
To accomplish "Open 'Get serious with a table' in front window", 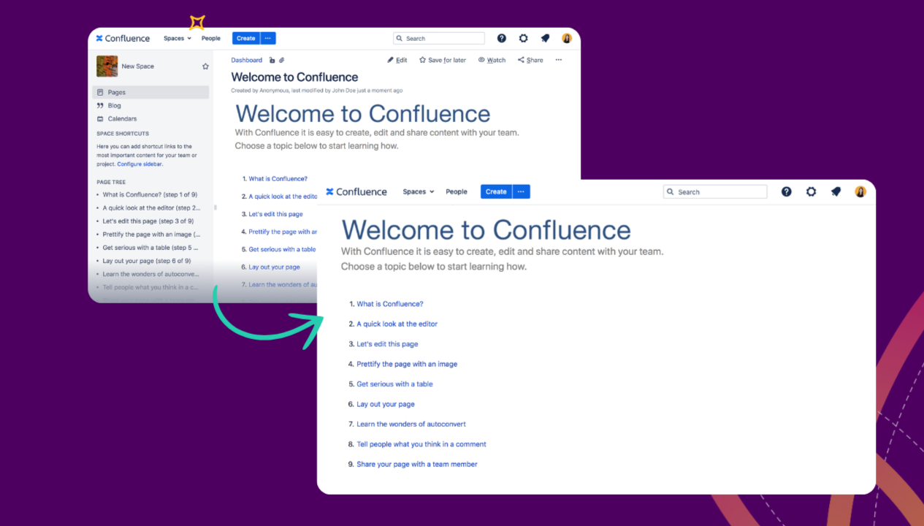I will point(394,384).
